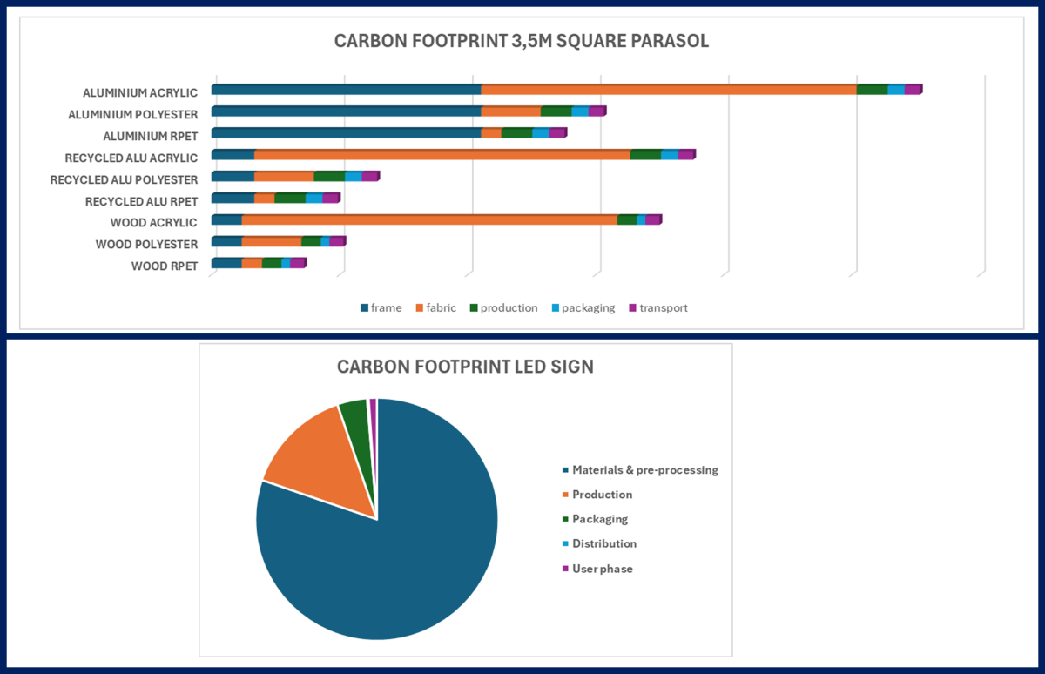Click the blue frame segment of the Aluminium Polyester bar
Image resolution: width=1045 pixels, height=674 pixels.
pyautogui.click(x=346, y=111)
